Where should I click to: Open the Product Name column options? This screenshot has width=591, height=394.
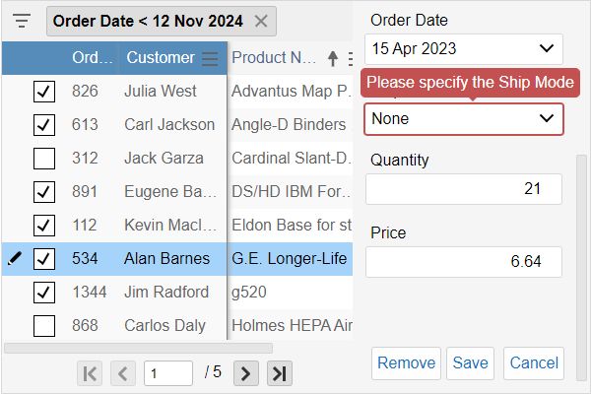point(349,58)
